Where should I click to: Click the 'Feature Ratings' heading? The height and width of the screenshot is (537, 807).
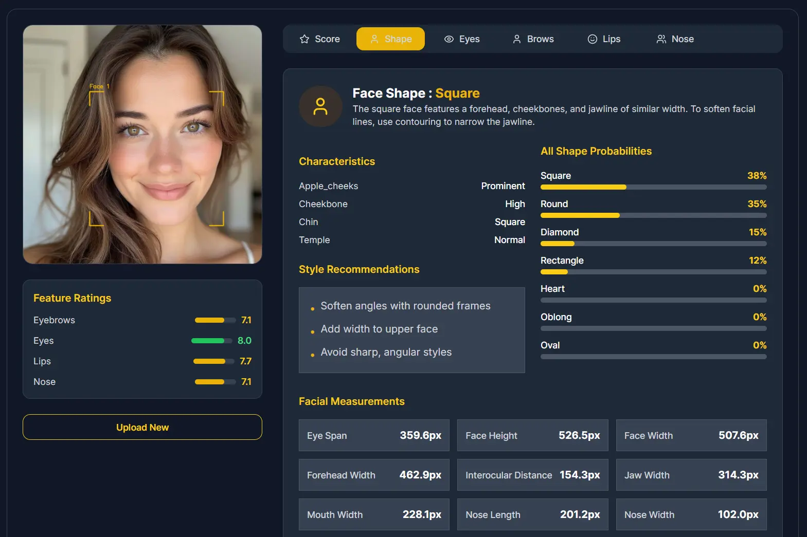[x=73, y=298]
